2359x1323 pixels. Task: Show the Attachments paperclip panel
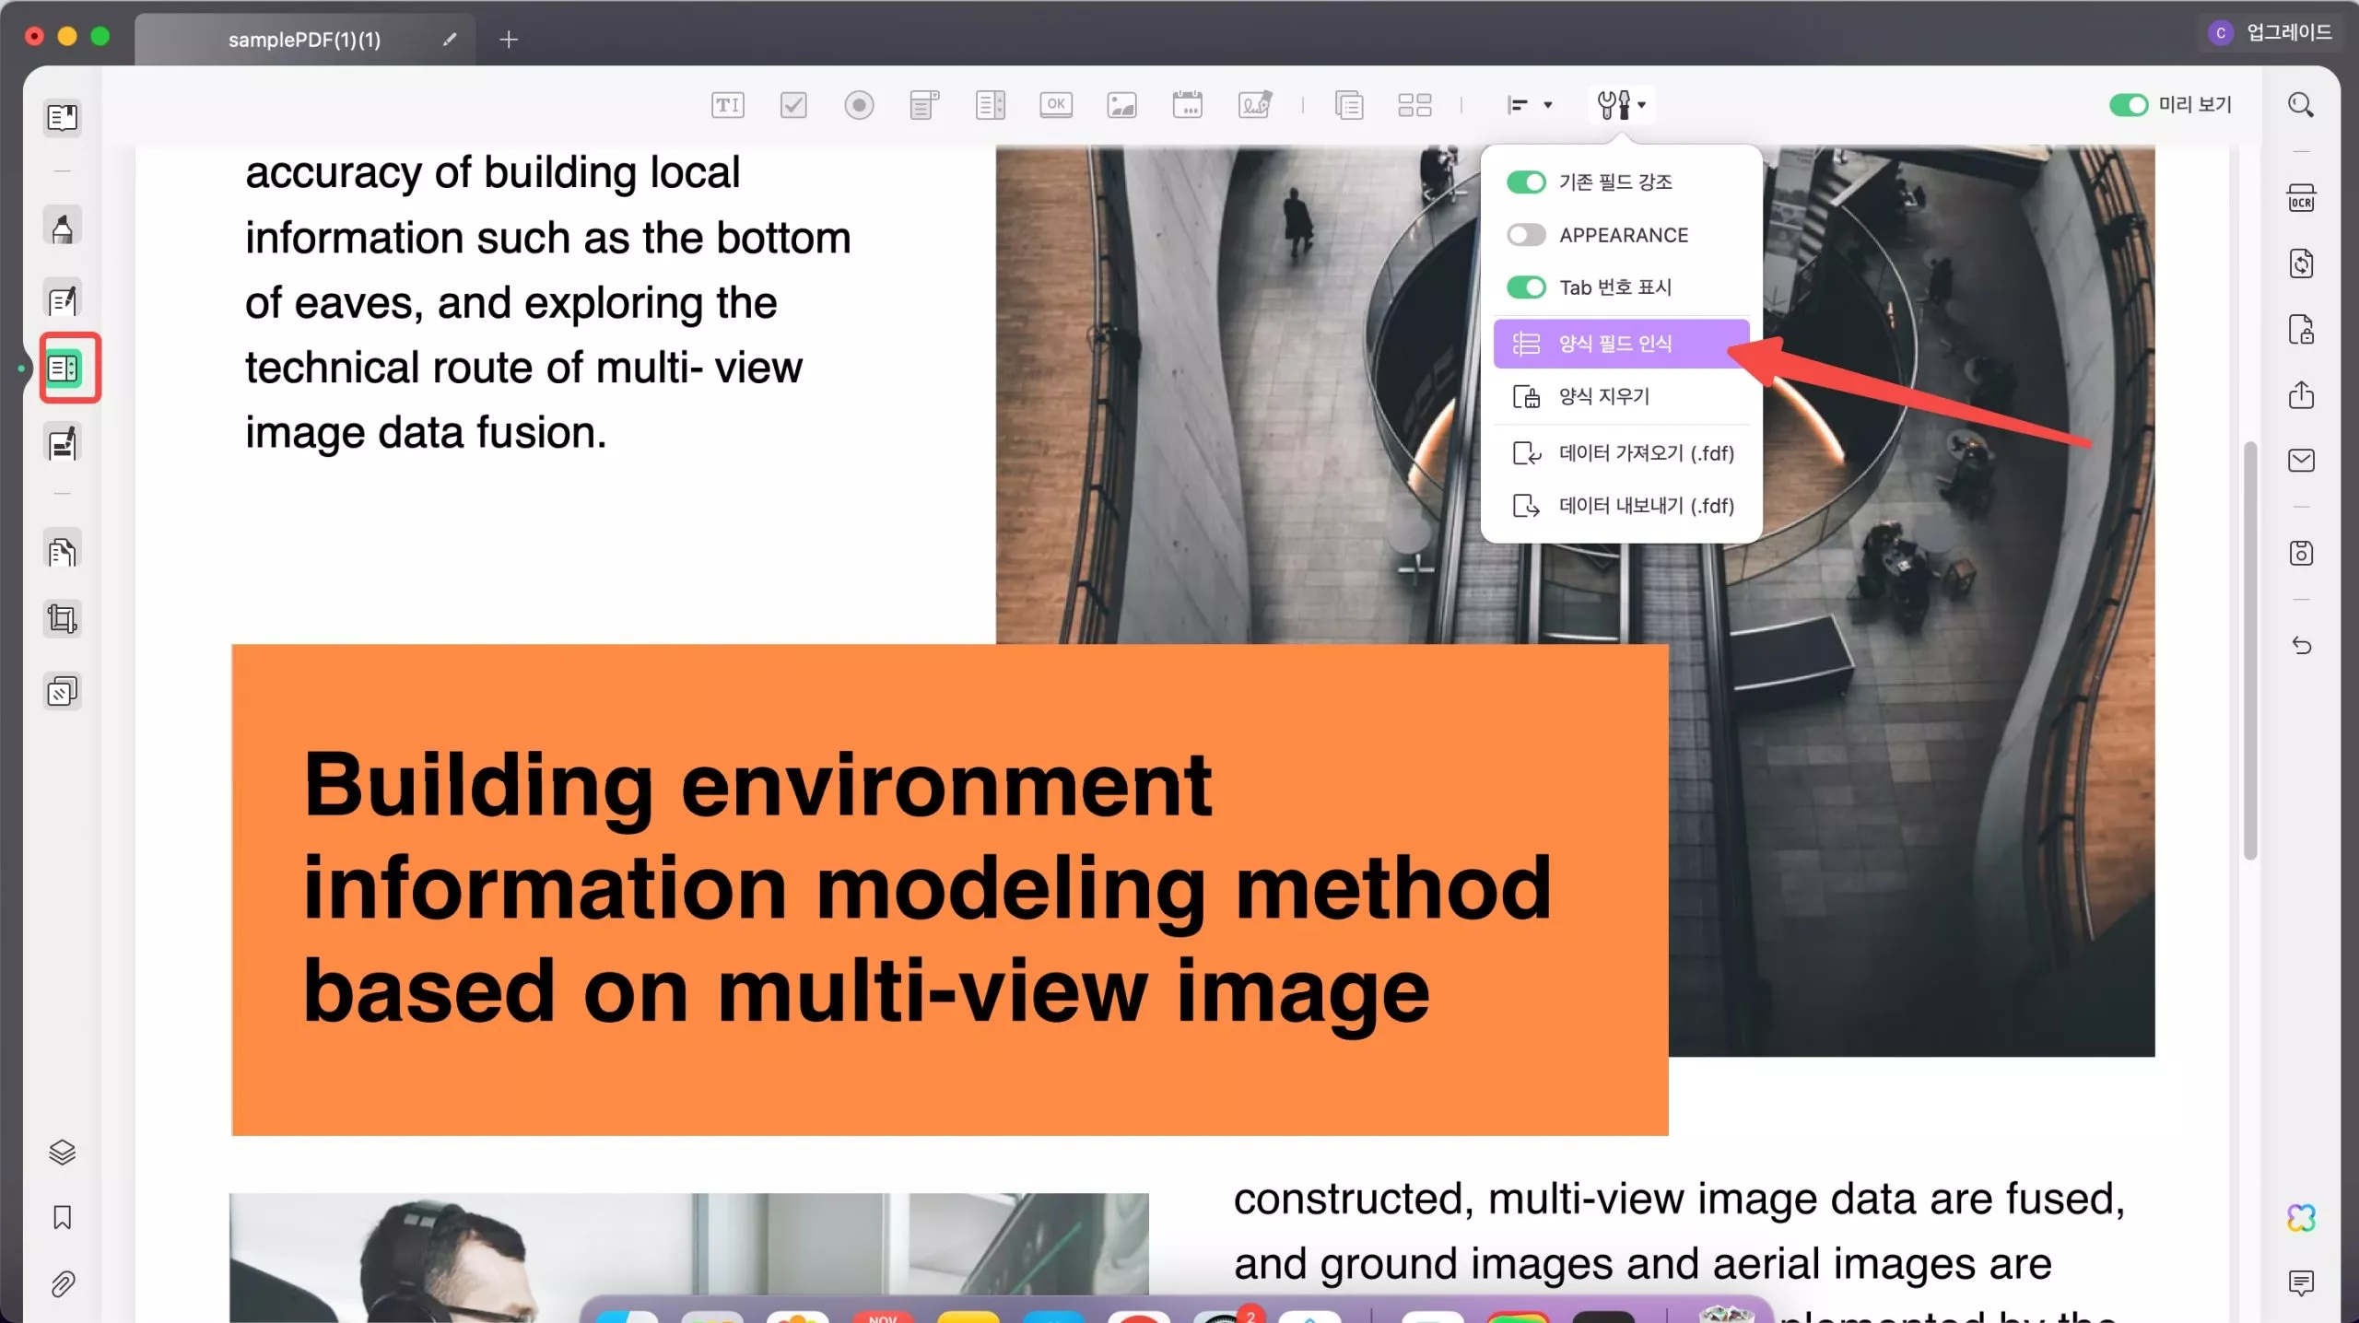coord(62,1284)
